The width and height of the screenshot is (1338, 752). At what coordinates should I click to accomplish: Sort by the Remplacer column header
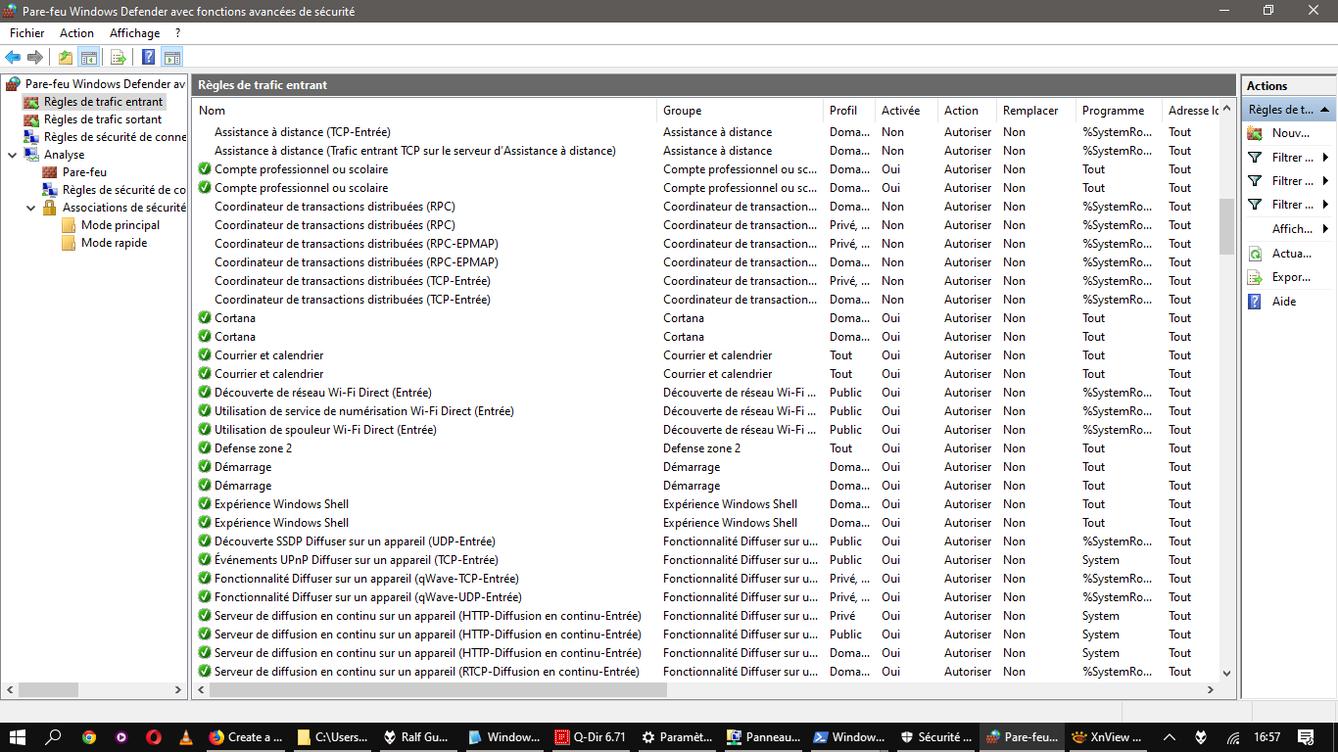click(1035, 111)
